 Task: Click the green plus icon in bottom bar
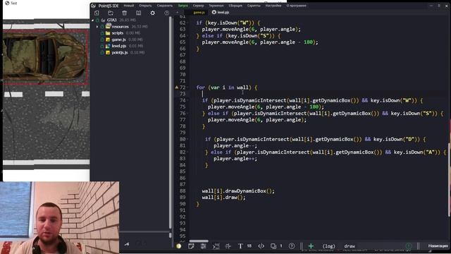pyautogui.click(x=311, y=246)
